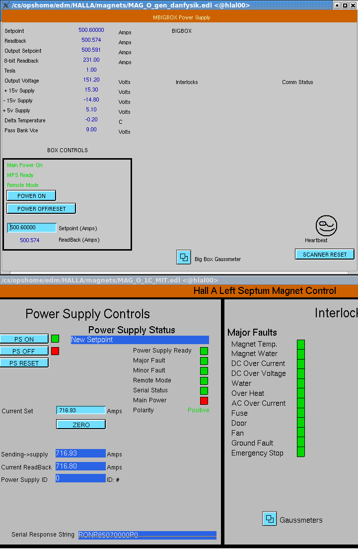Click the MBIGBOX Power Supply title banner
The image size is (358, 549).
(x=179, y=17)
